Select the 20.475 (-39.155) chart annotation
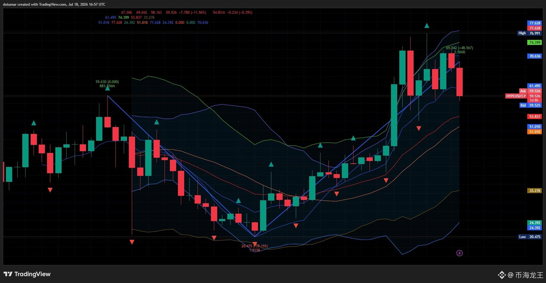Viewport: 546px width, 283px height. [254, 246]
